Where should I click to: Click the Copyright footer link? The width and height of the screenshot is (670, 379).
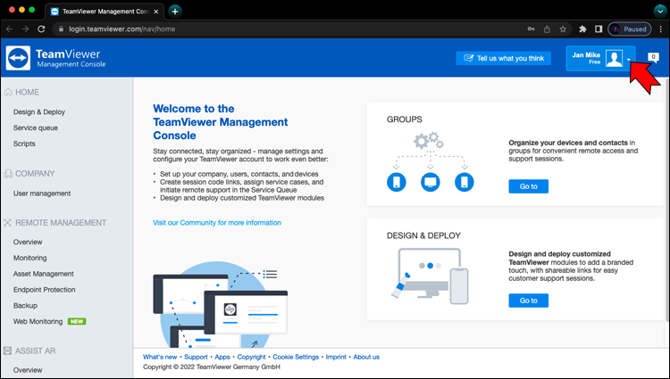point(251,357)
